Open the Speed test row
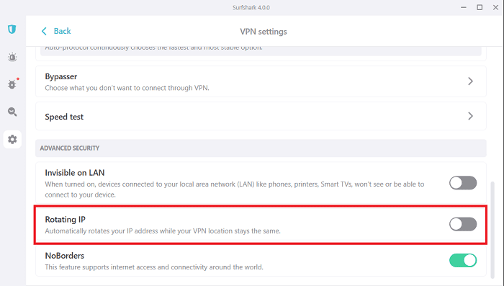Screen dimensions: 504x286 pos(261,116)
